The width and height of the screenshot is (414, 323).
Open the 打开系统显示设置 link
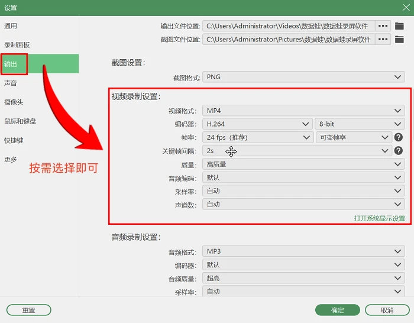[380, 218]
